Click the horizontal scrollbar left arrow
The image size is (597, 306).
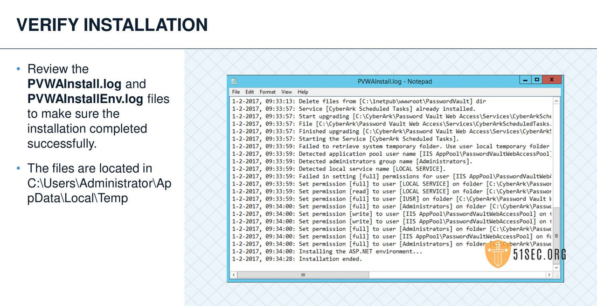click(x=235, y=275)
